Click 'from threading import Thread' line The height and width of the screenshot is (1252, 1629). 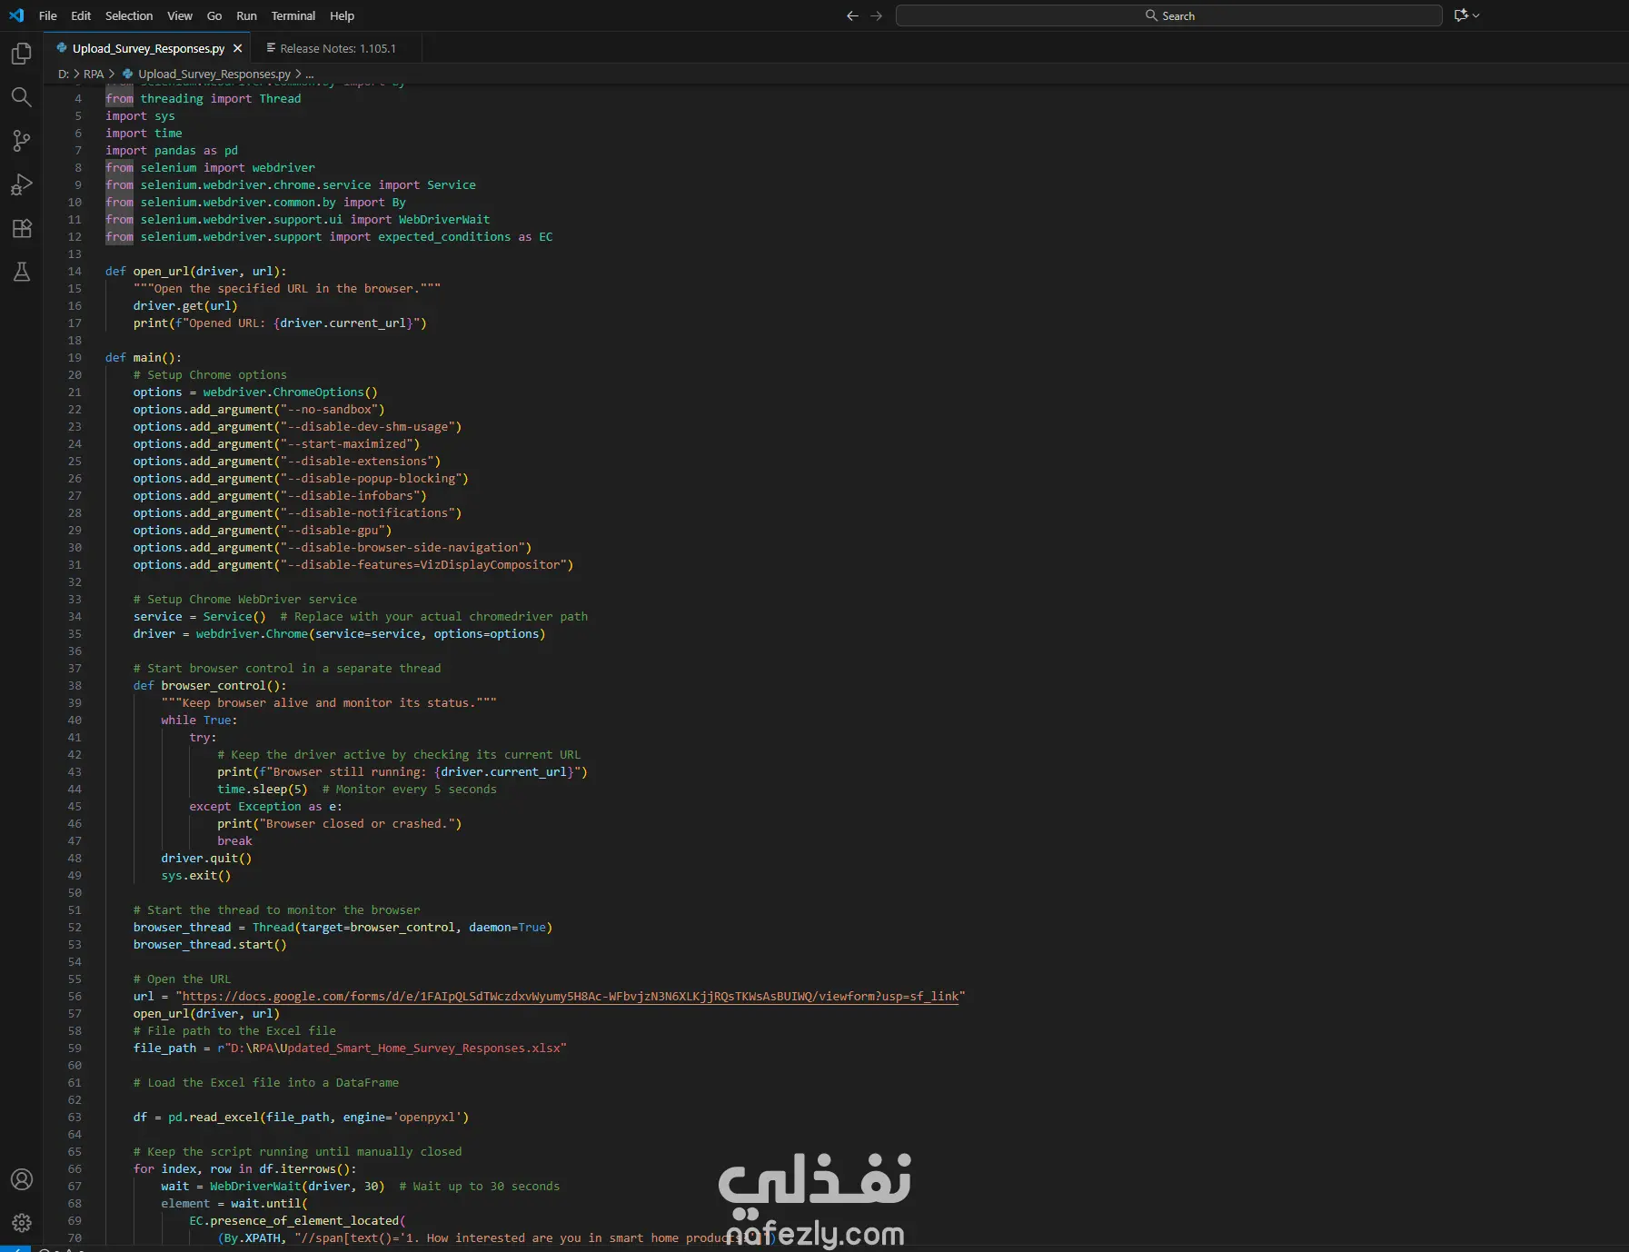coord(204,98)
